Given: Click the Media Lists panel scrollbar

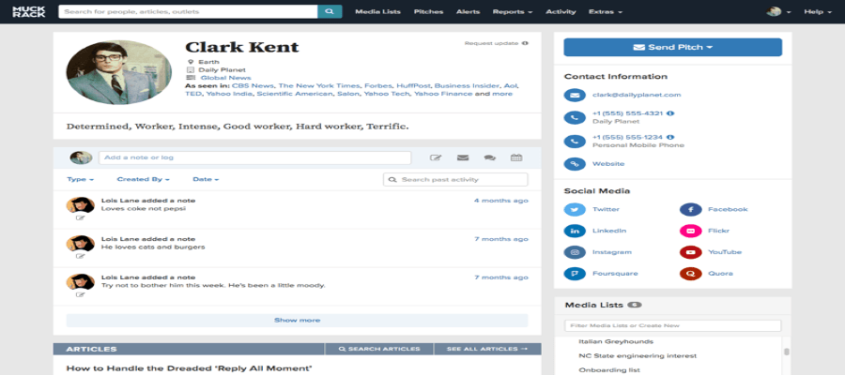Looking at the screenshot, I should tap(786, 352).
